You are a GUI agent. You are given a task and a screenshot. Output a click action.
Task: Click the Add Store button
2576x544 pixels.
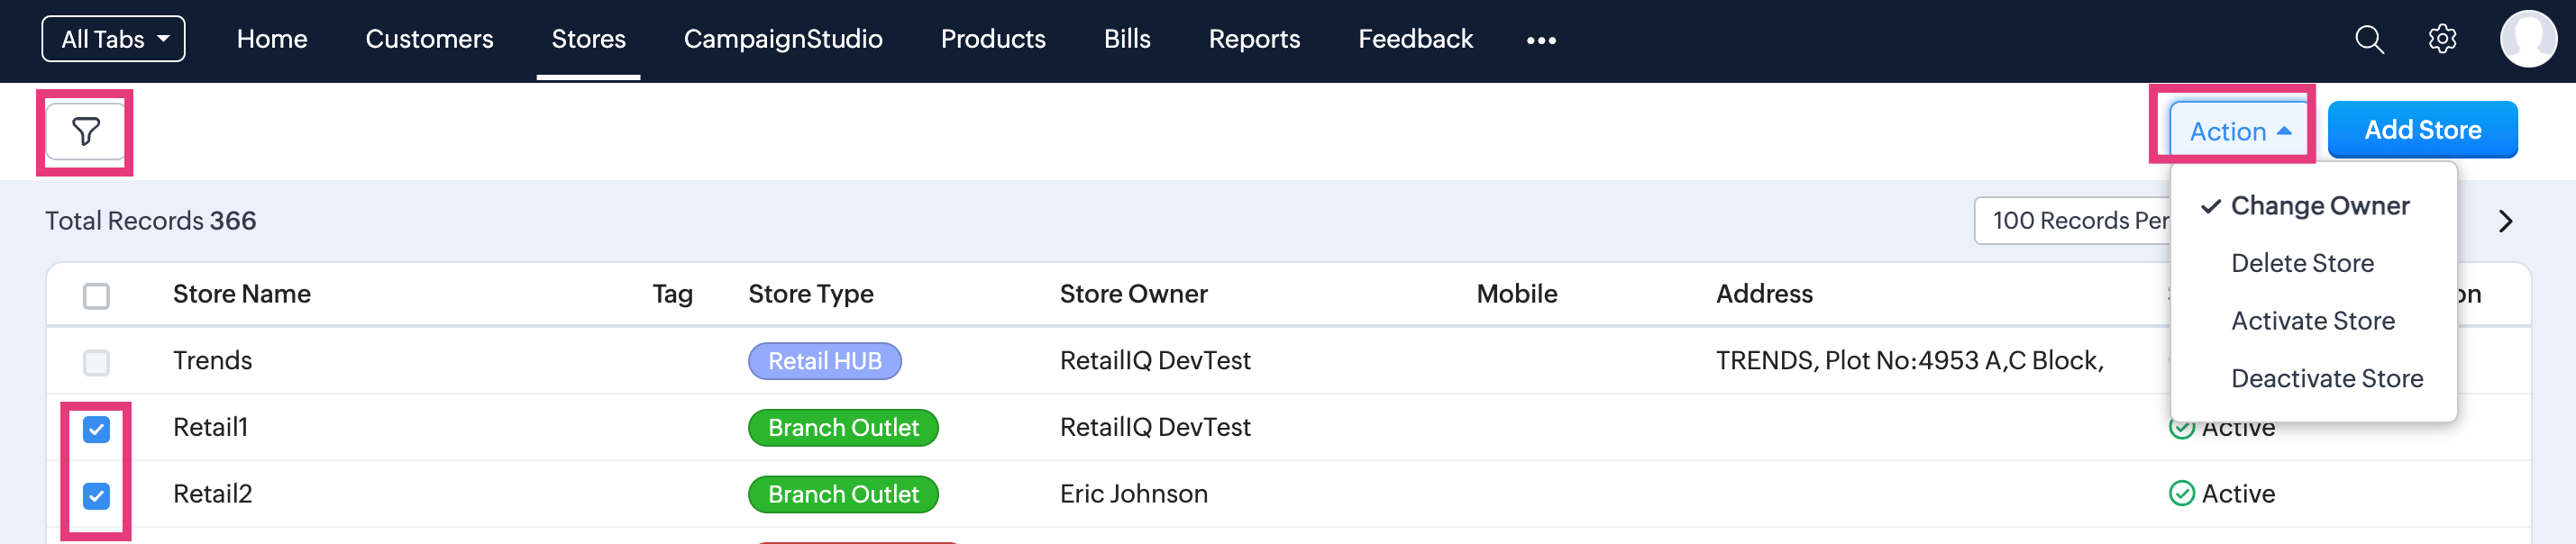pyautogui.click(x=2422, y=130)
